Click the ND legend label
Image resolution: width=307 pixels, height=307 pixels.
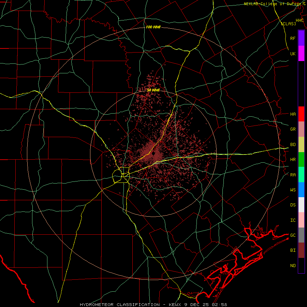point(293,265)
